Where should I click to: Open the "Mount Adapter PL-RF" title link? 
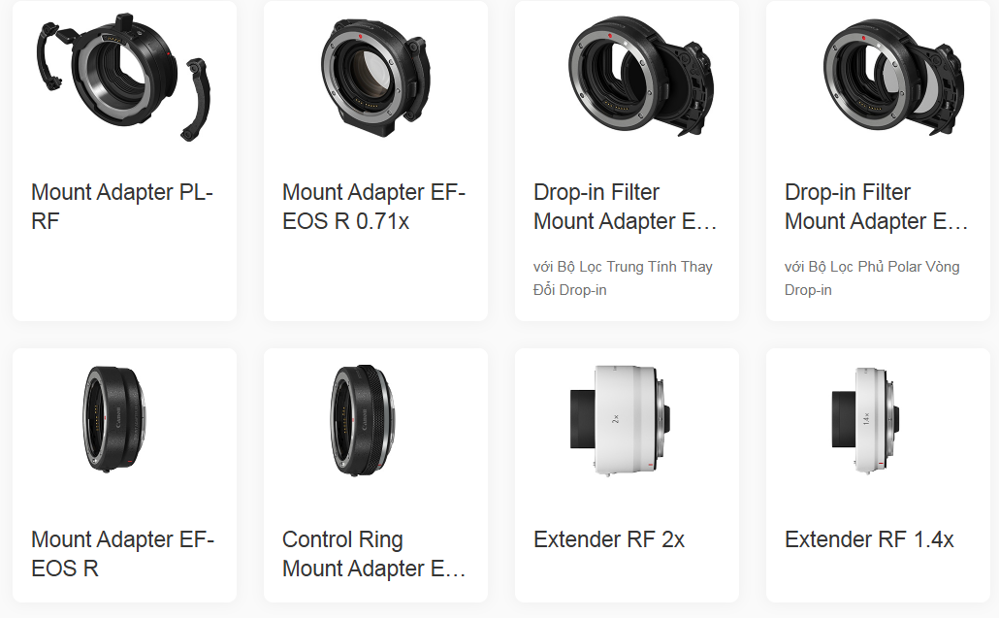122,207
